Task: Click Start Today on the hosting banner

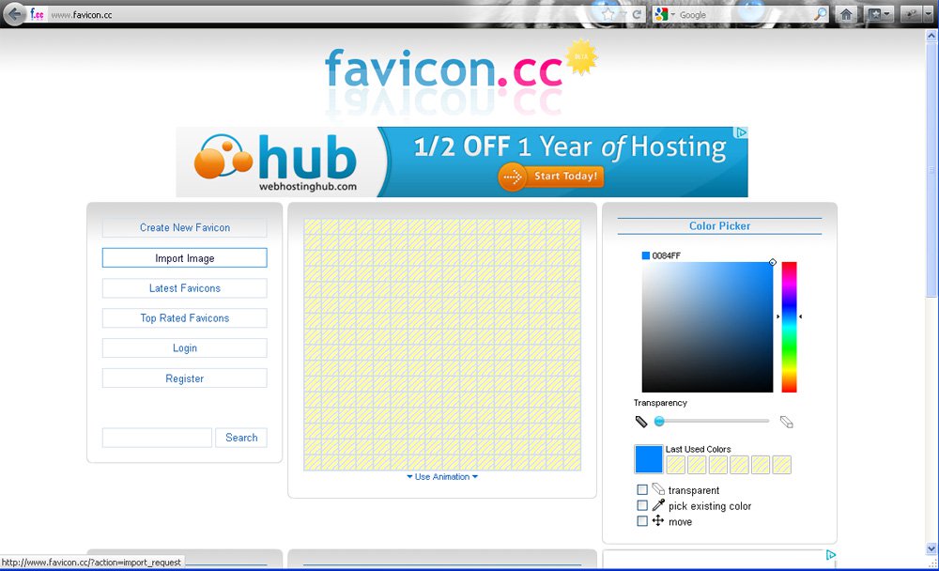Action: coord(551,176)
